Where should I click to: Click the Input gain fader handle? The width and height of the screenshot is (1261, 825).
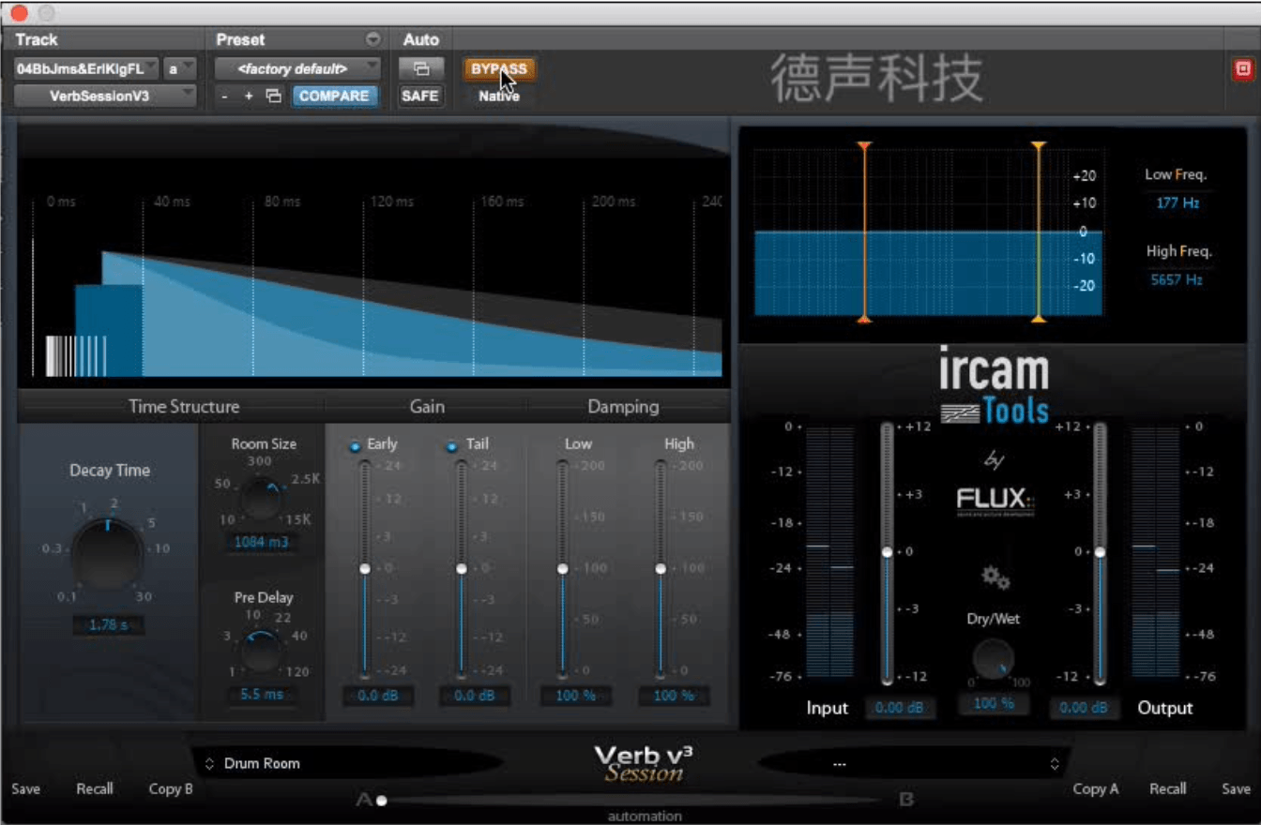coord(887,552)
